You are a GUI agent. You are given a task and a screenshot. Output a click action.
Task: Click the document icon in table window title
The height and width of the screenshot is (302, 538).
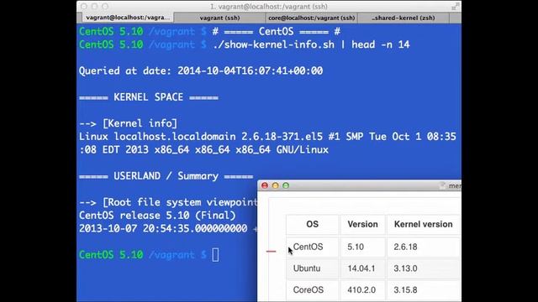pyautogui.click(x=443, y=185)
